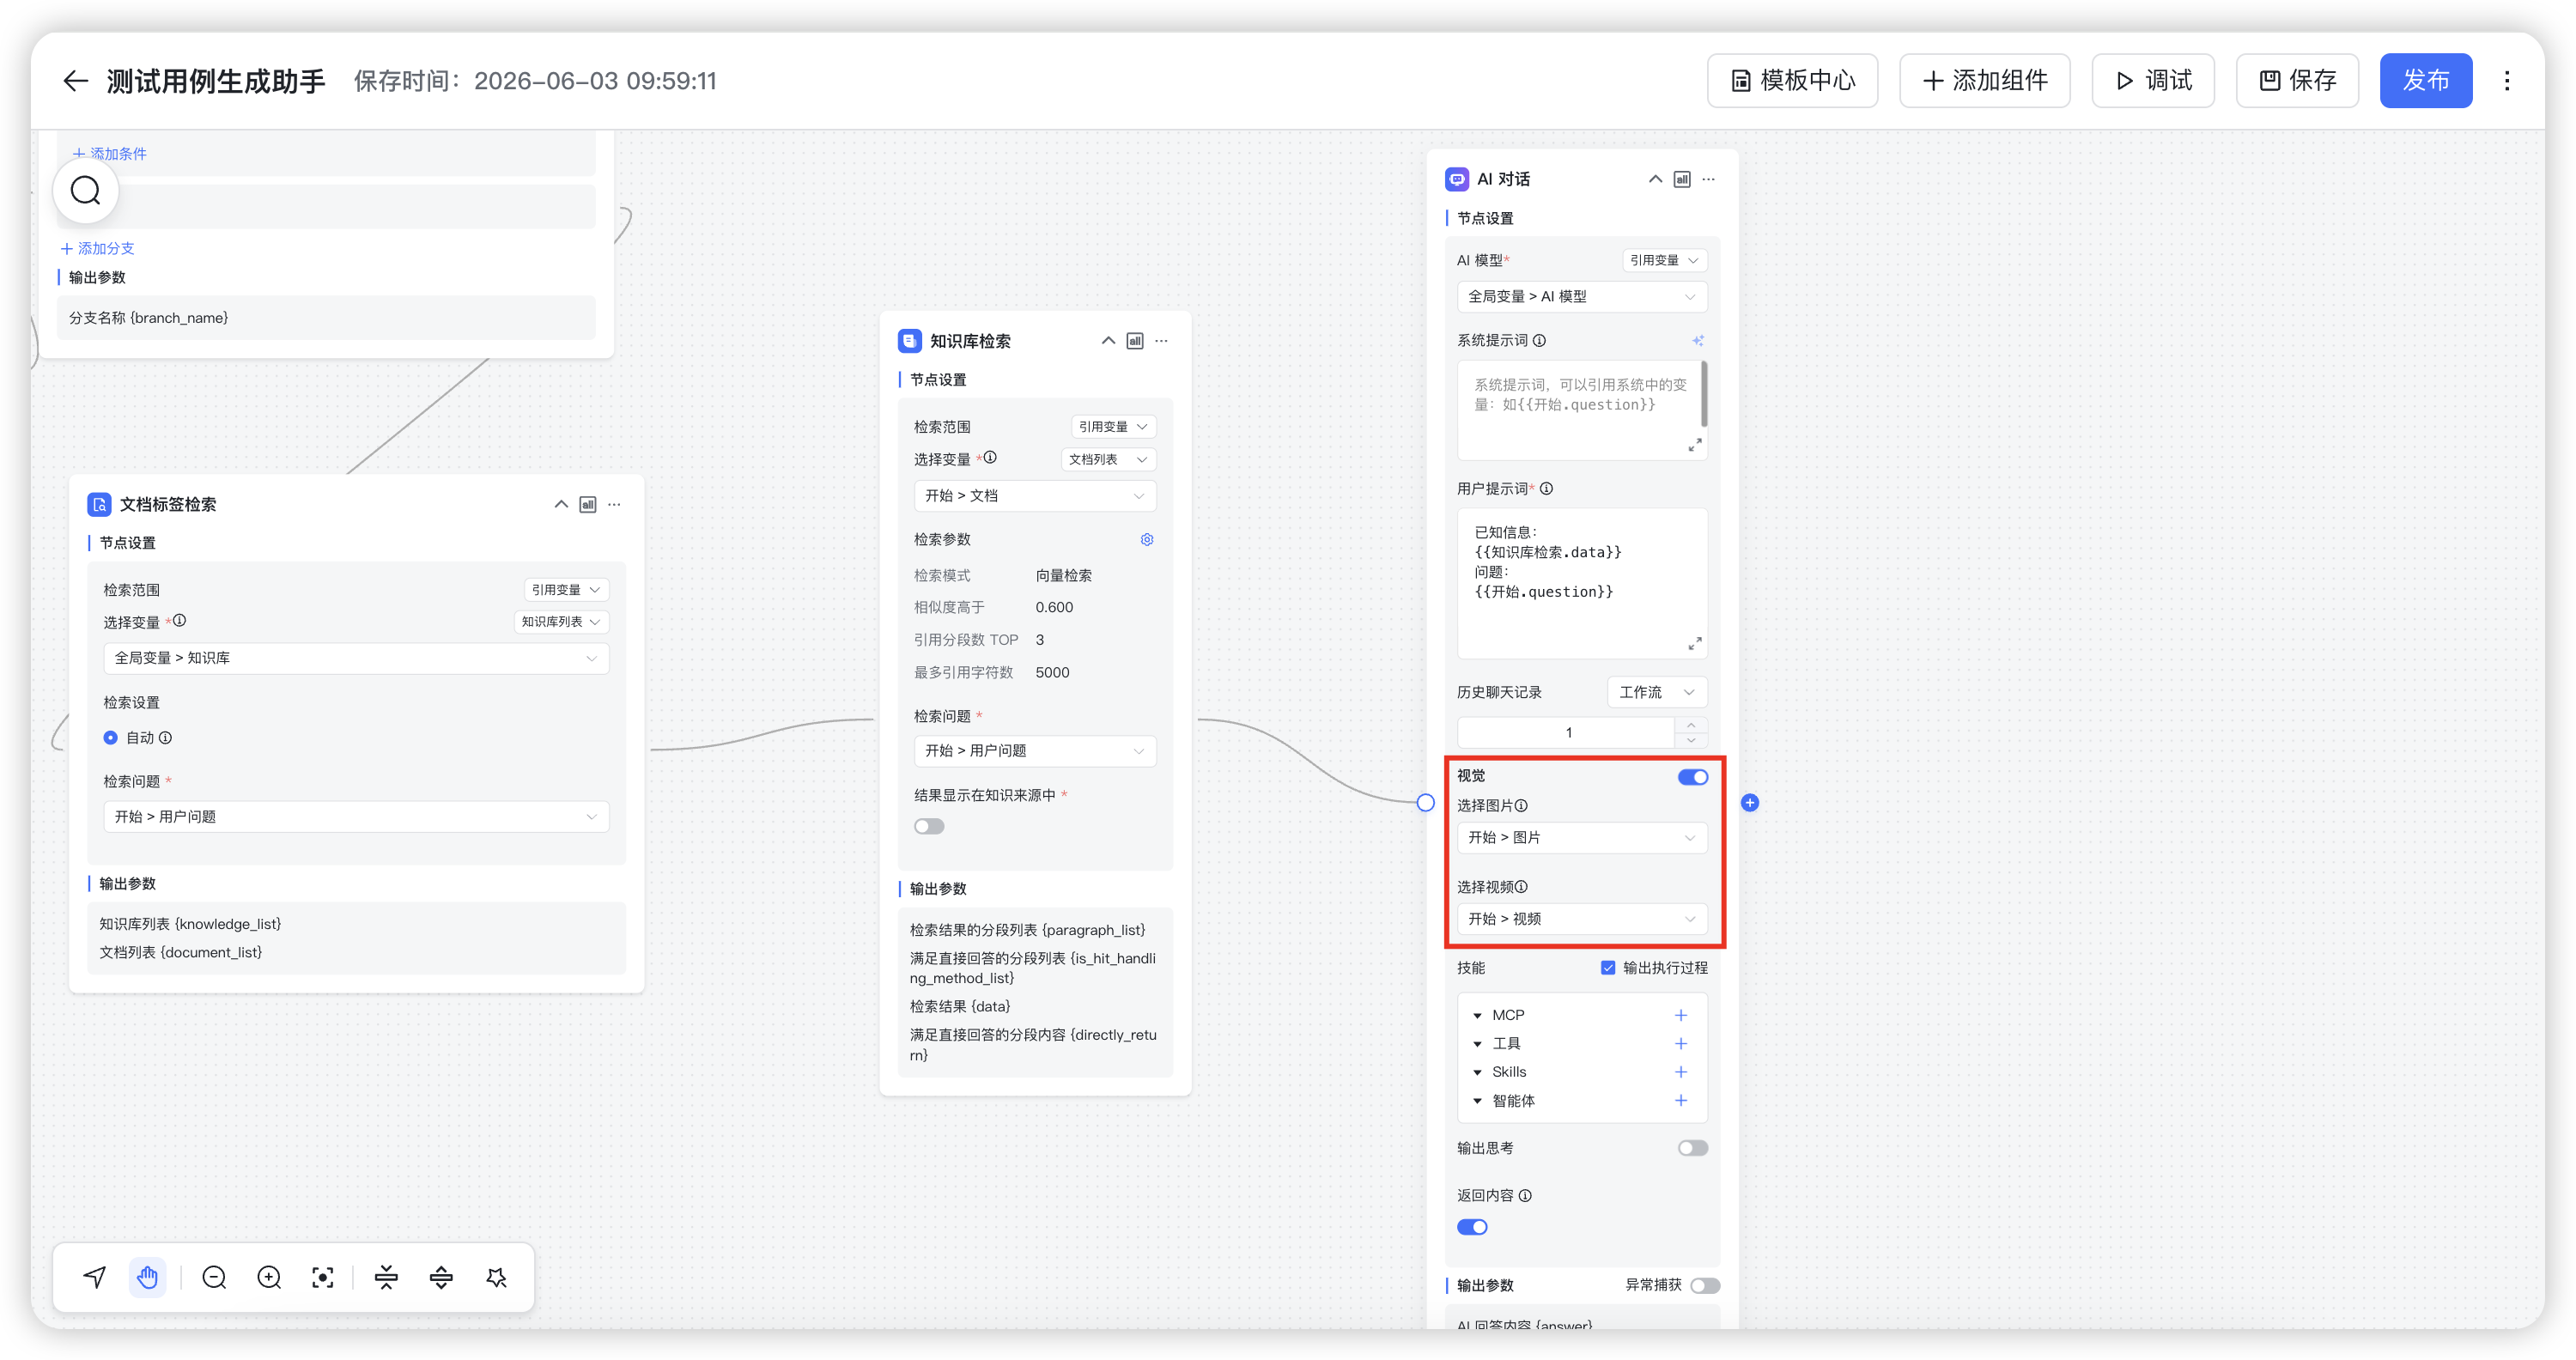Collapse the AI 对话 node chevron
The height and width of the screenshot is (1360, 2576).
click(1655, 179)
